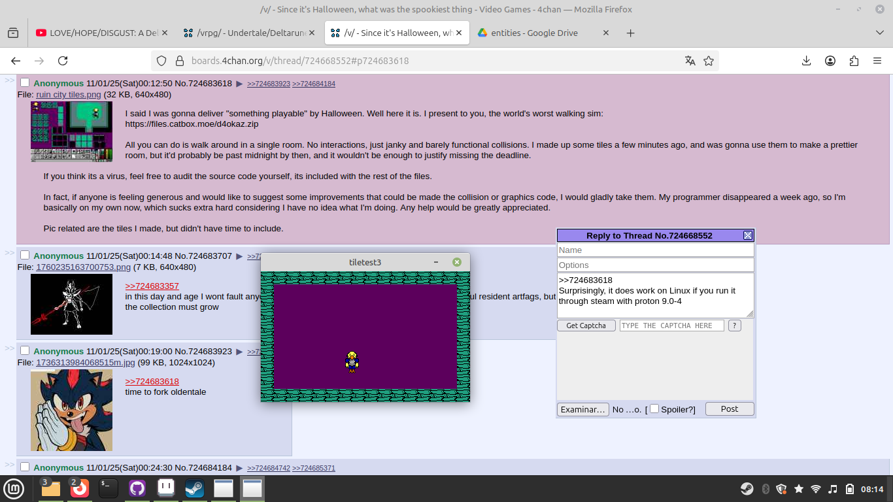Screen dimensions: 893x502
Task: Tick the checkbox for post No.724683618
Action: coord(25,82)
